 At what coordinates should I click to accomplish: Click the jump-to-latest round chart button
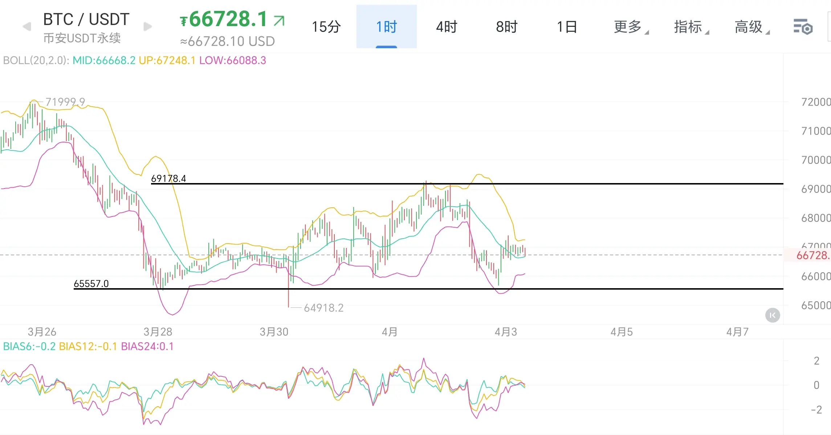(773, 315)
